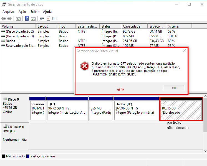Sort by the Volume column header
Viewport: 207px width, 166px height.
[x=18, y=26]
